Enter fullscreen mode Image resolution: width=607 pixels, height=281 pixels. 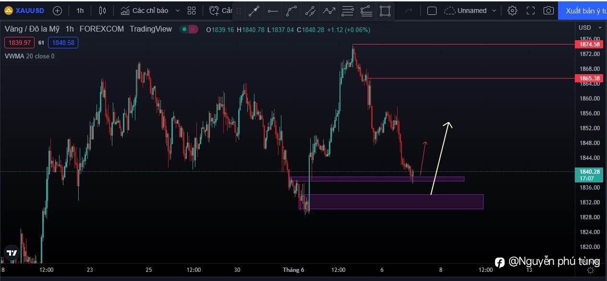coord(531,11)
